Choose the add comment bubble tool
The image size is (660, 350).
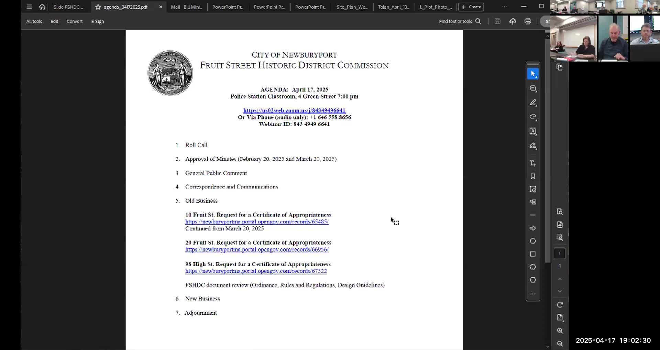click(x=533, y=88)
